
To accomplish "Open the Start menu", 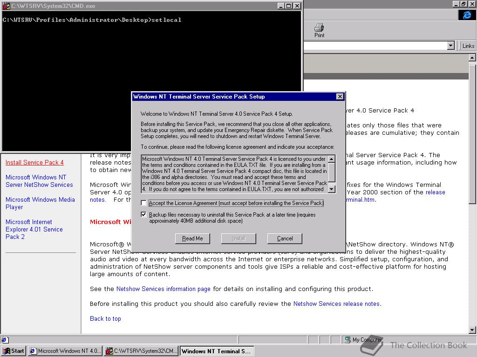I will 14,351.
